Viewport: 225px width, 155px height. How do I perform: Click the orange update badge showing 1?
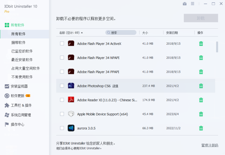[x=28, y=96]
